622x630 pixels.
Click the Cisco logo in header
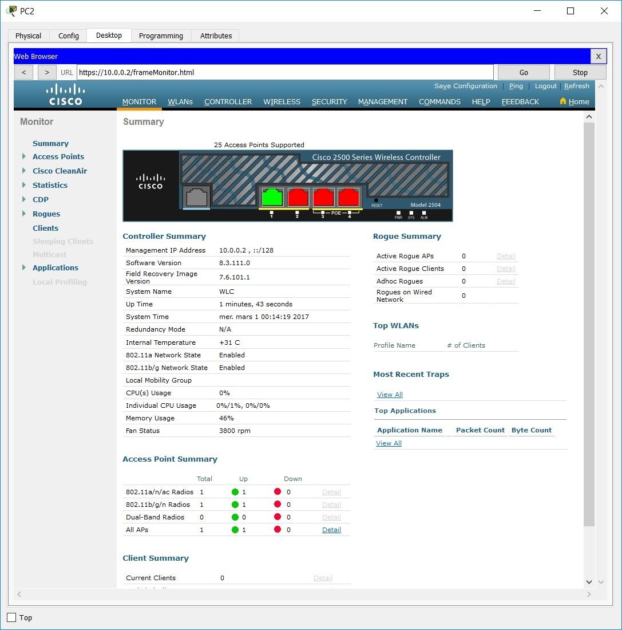pos(65,95)
